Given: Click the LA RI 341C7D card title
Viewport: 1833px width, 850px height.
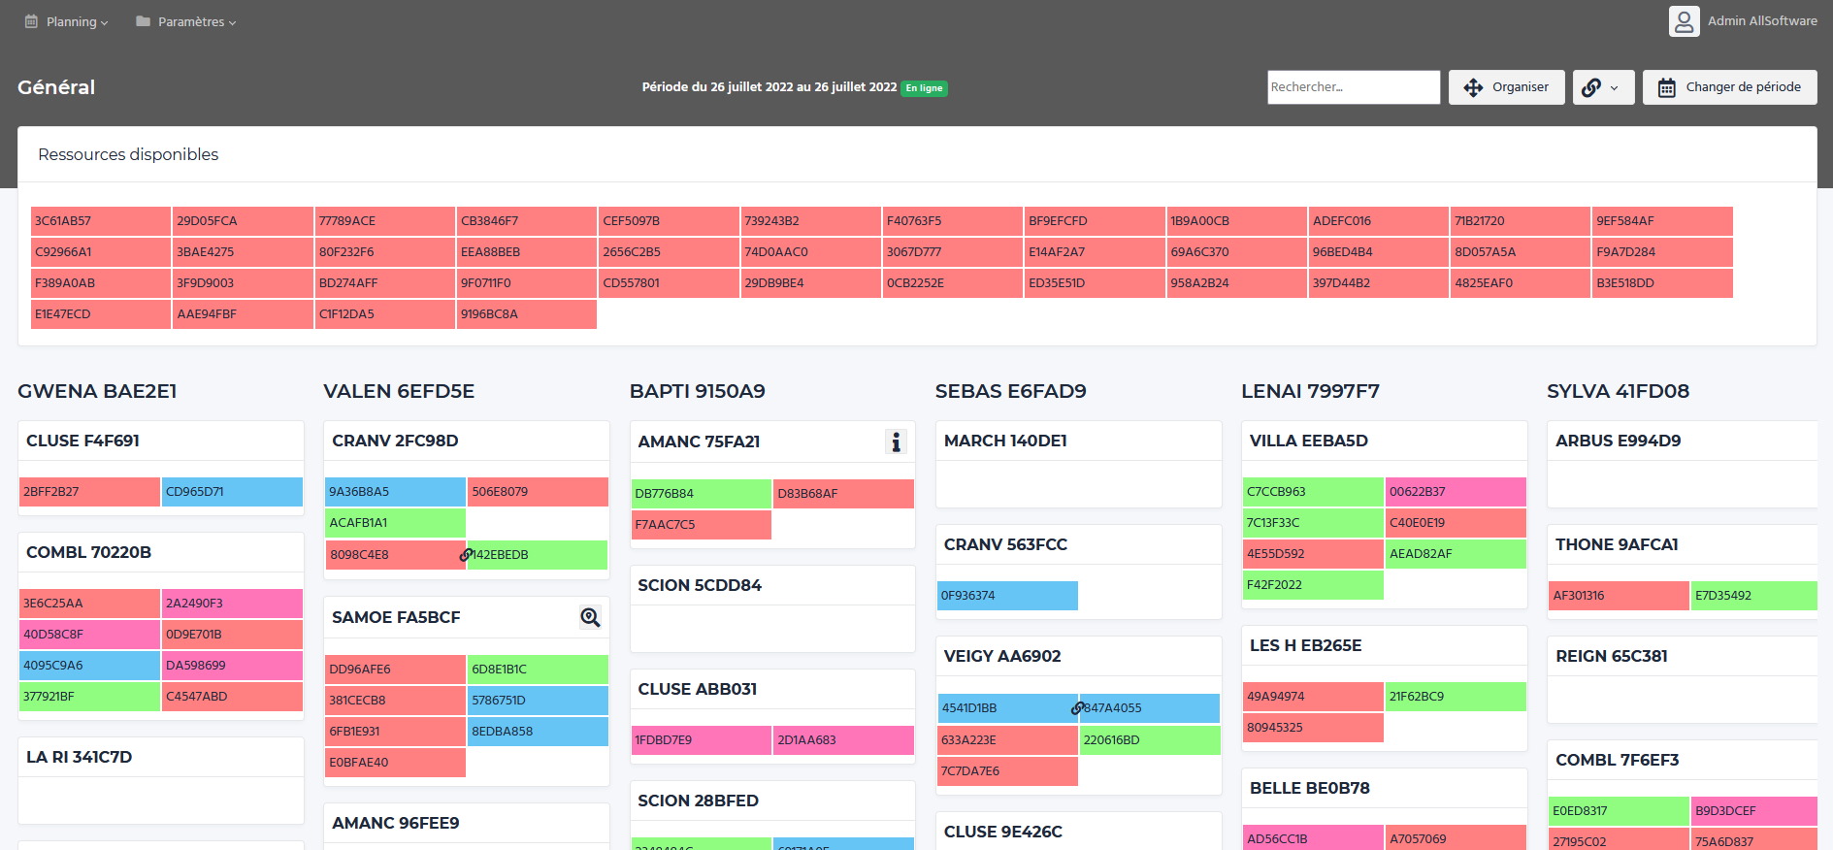Looking at the screenshot, I should (80, 757).
